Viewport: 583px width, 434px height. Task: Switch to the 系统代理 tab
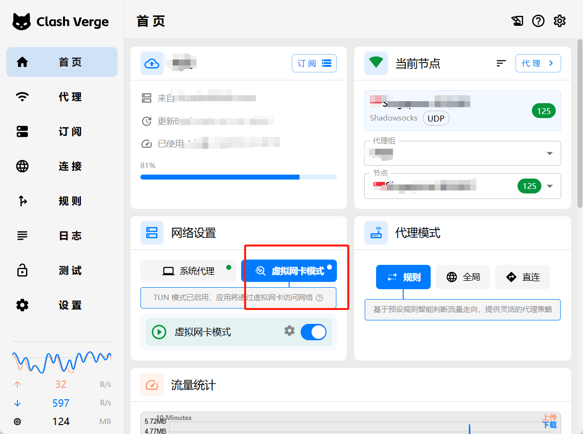(189, 271)
